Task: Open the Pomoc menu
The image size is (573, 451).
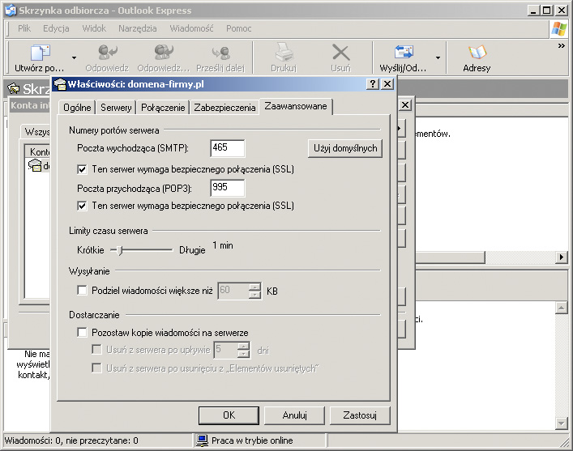Action: coord(238,28)
